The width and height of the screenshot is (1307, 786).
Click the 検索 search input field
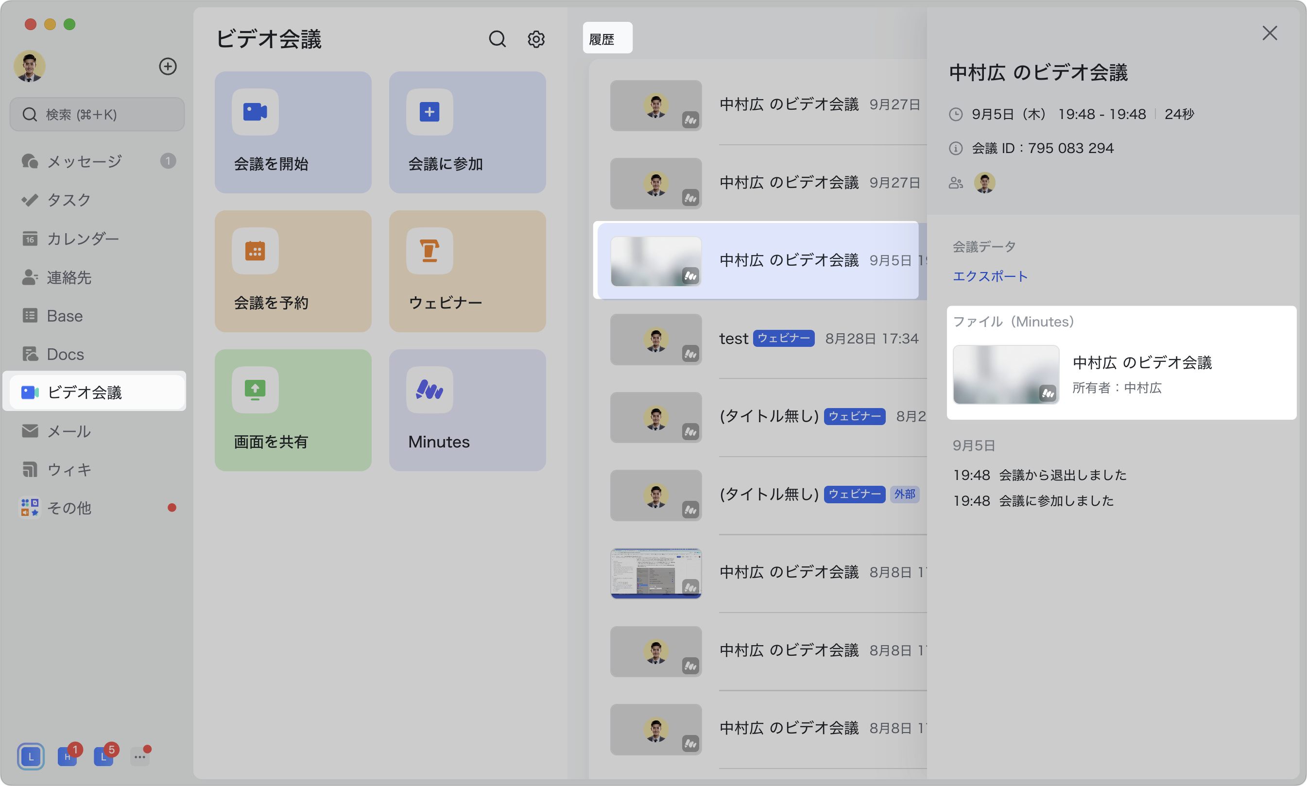click(97, 114)
